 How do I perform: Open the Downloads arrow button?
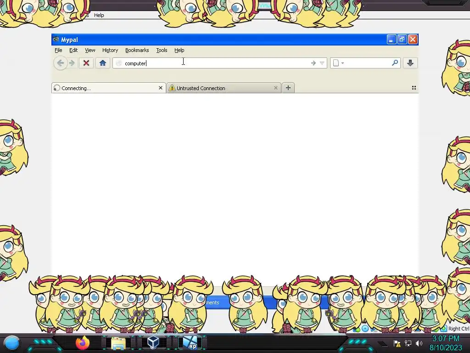click(410, 63)
